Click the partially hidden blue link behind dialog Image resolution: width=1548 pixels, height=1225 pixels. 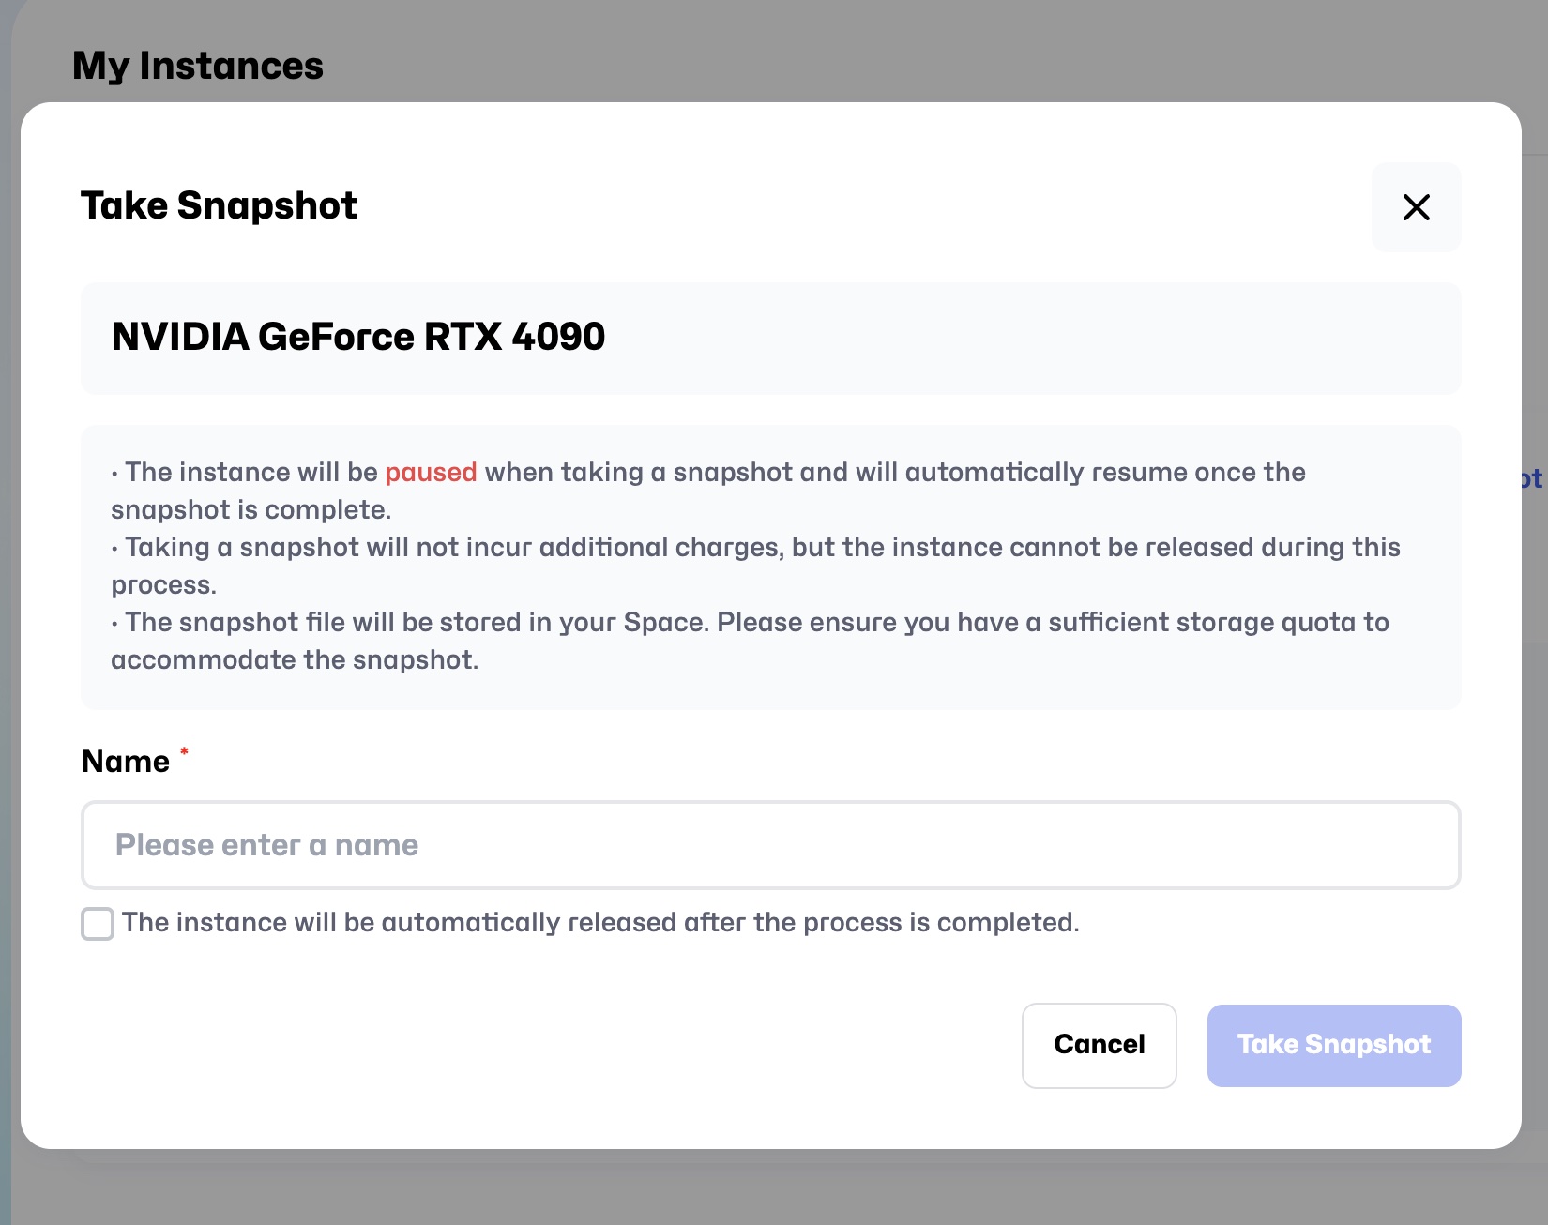pyautogui.click(x=1532, y=479)
